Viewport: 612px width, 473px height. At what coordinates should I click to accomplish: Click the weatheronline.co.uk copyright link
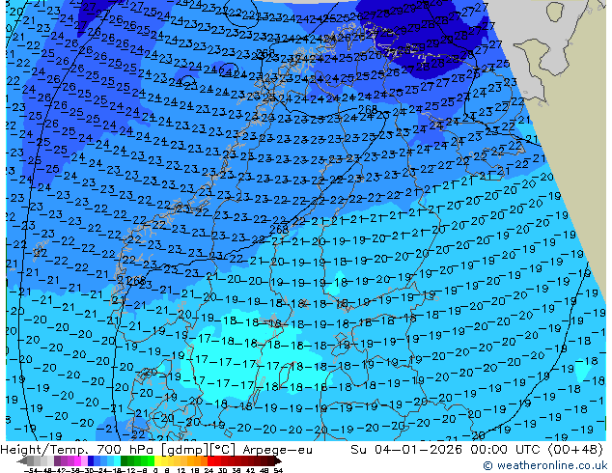[544, 465]
